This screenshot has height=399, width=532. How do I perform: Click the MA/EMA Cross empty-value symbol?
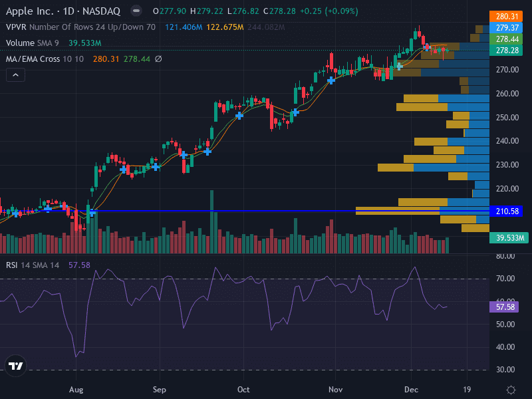158,59
